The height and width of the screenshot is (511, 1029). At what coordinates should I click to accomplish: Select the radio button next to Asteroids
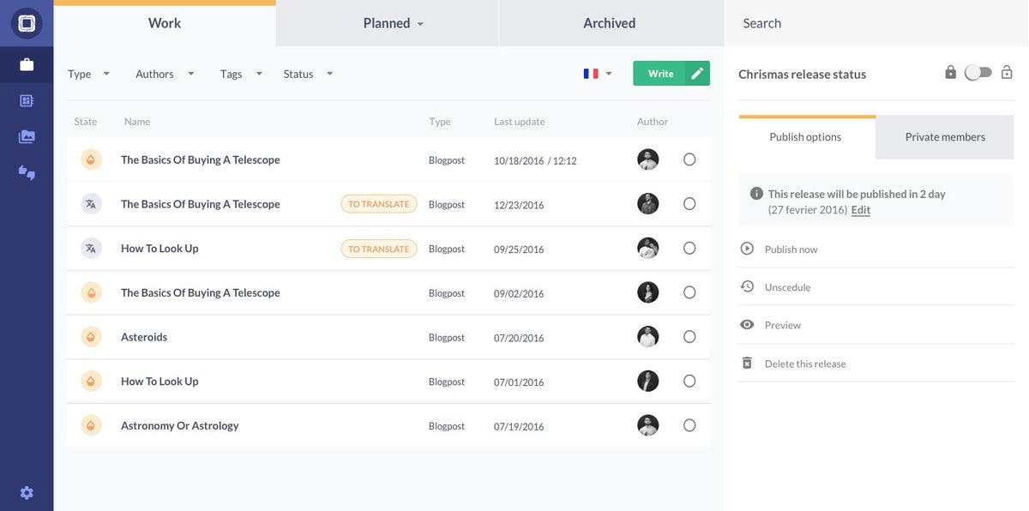point(689,336)
